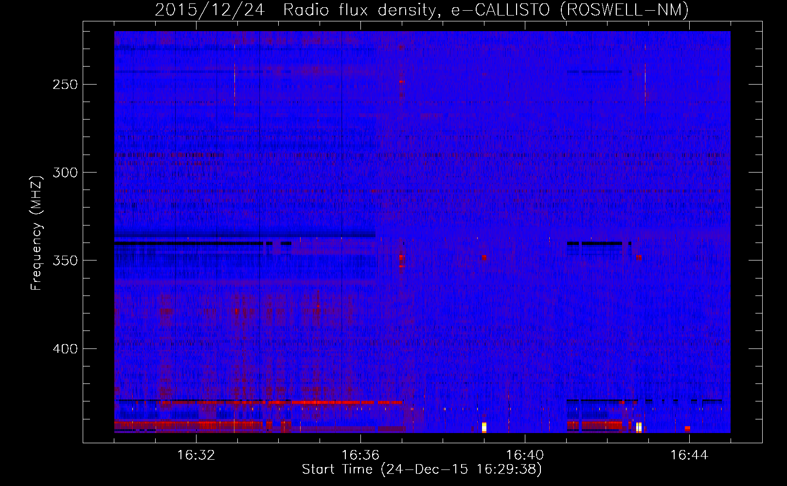The height and width of the screenshot is (486, 787).
Task: Click the Start Time axis caption
Action: [422, 469]
